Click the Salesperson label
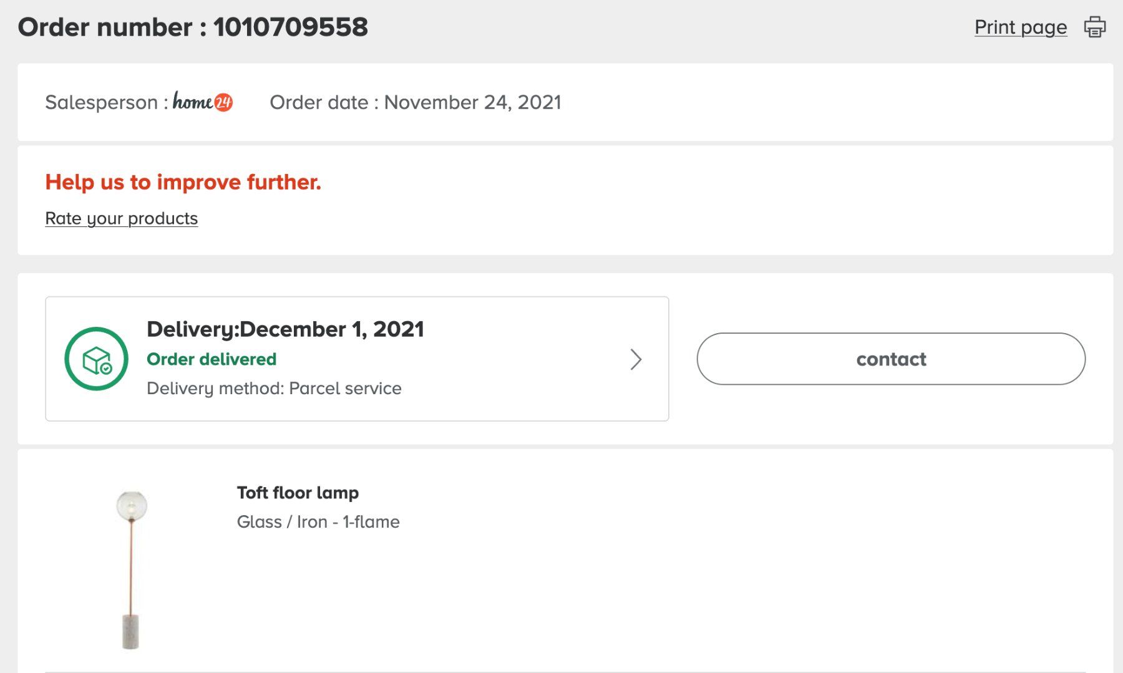 pos(106,102)
